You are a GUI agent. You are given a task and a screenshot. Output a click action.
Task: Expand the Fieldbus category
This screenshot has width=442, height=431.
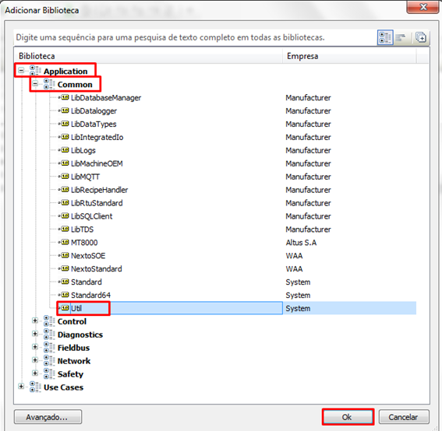tap(35, 347)
